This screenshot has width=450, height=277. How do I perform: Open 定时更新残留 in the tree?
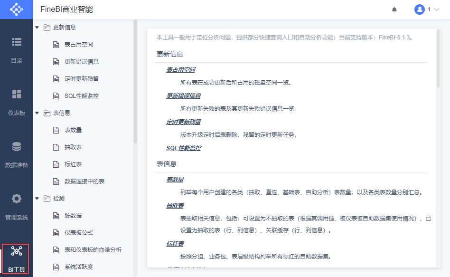tap(82, 79)
